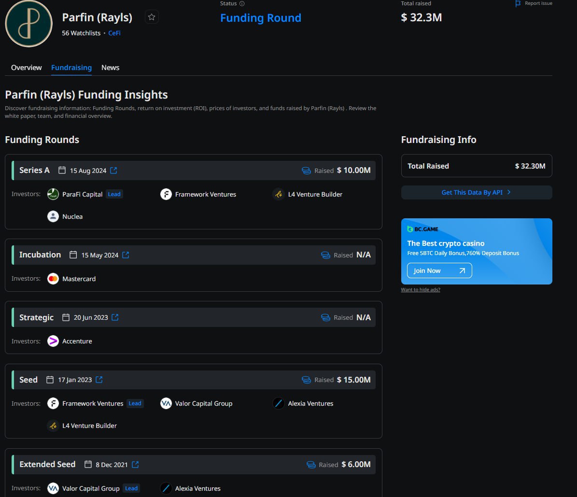Click calendar icon beside 20 Jun 2023

pyautogui.click(x=66, y=317)
